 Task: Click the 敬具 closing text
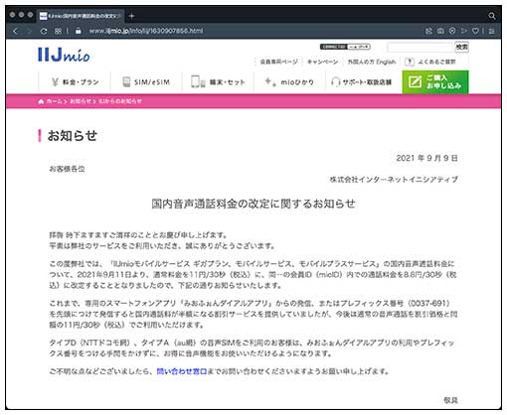[x=450, y=400]
